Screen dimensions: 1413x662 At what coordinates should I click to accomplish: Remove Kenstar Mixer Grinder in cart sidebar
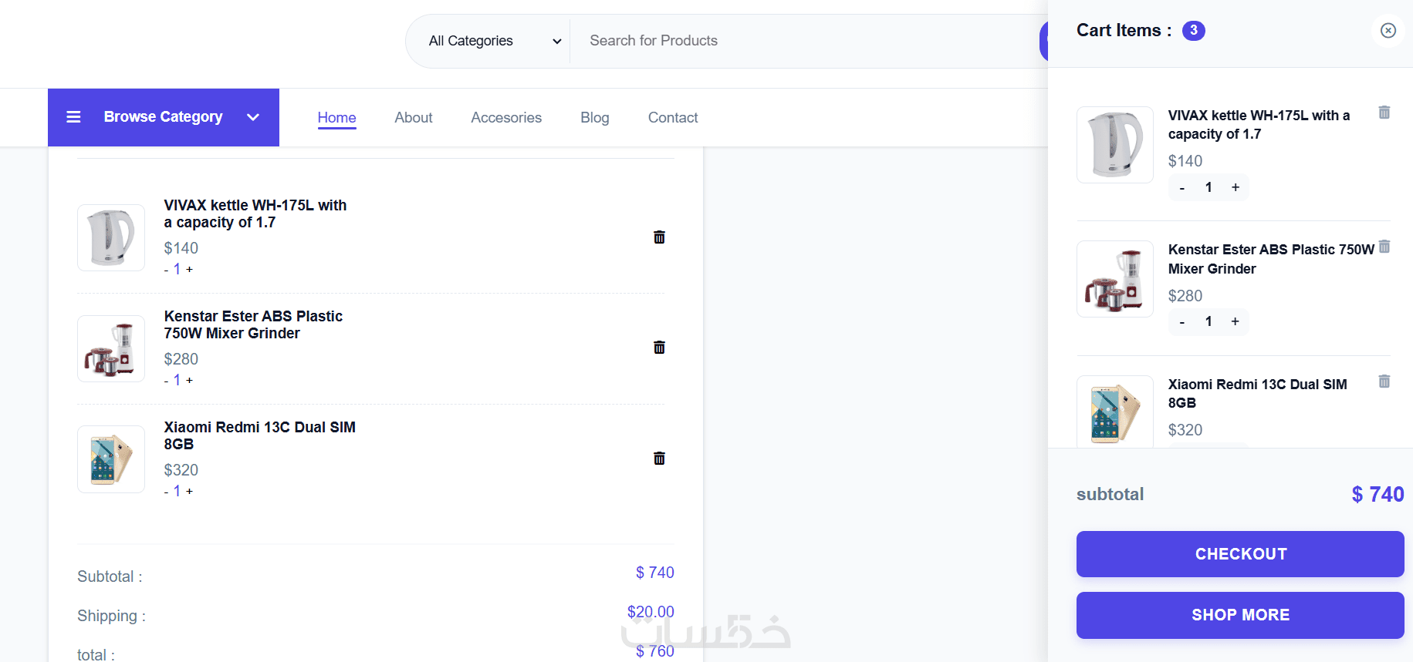(1384, 247)
